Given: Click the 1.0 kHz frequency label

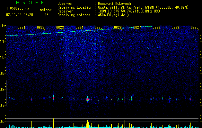Looking at the screenshot, I should tap(3, 58).
